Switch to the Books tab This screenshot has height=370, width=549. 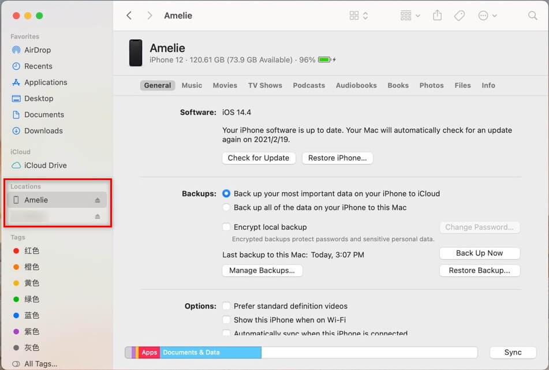tap(398, 85)
